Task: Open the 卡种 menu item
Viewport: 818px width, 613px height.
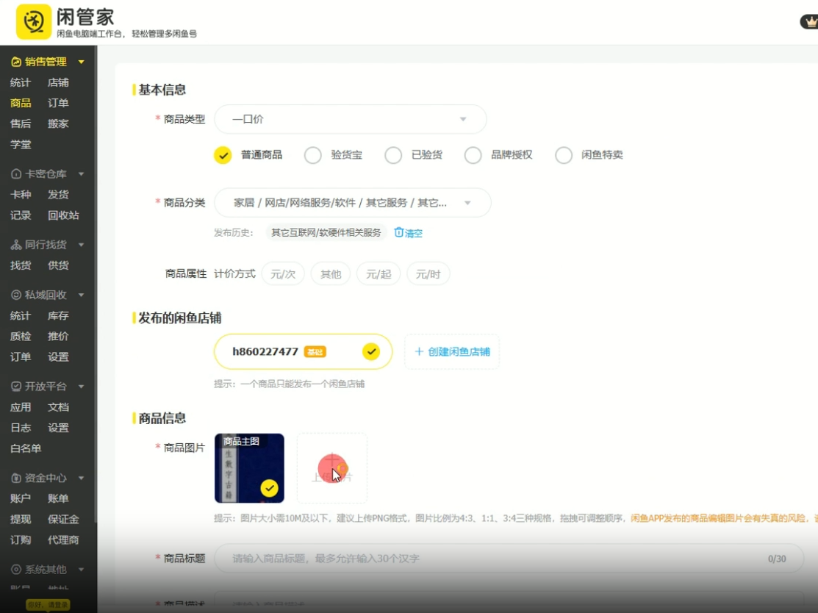Action: [x=21, y=195]
